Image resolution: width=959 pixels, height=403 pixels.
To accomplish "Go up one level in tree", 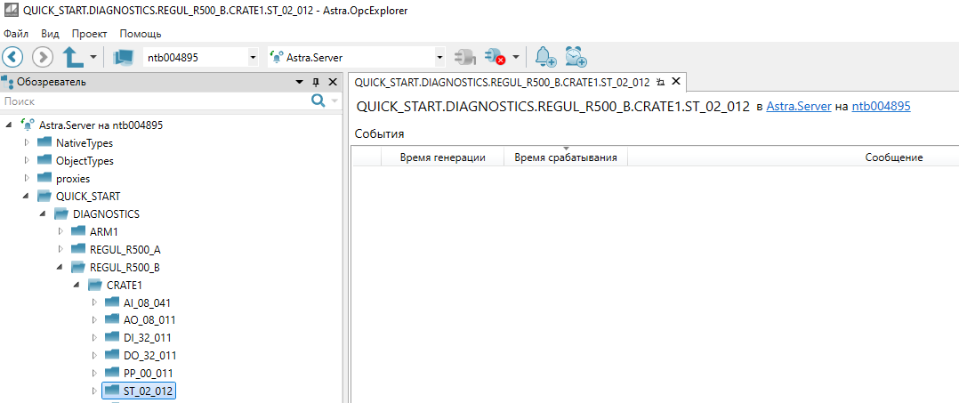I will pyautogui.click(x=73, y=57).
